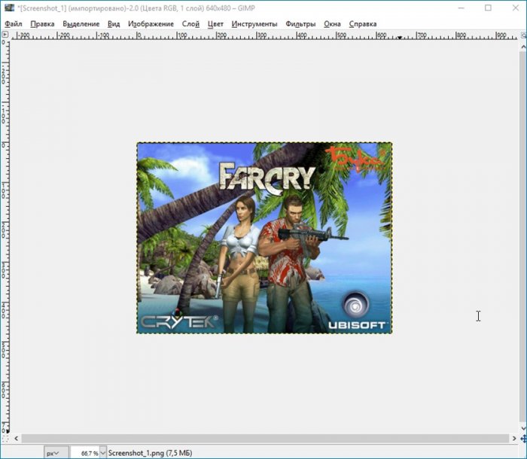Open the Цвет menu
The image size is (527, 459).
[215, 24]
